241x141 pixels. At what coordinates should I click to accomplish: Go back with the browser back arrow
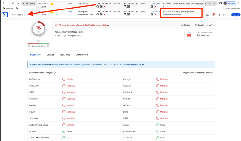pyautogui.click(x=4, y=3)
